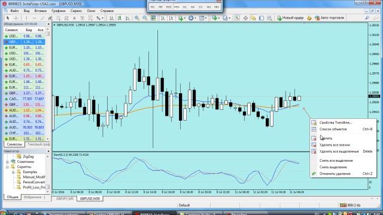Select the M1 timeframe
Image resolution: width=383 pixels, height=215 pixels.
point(153,7)
